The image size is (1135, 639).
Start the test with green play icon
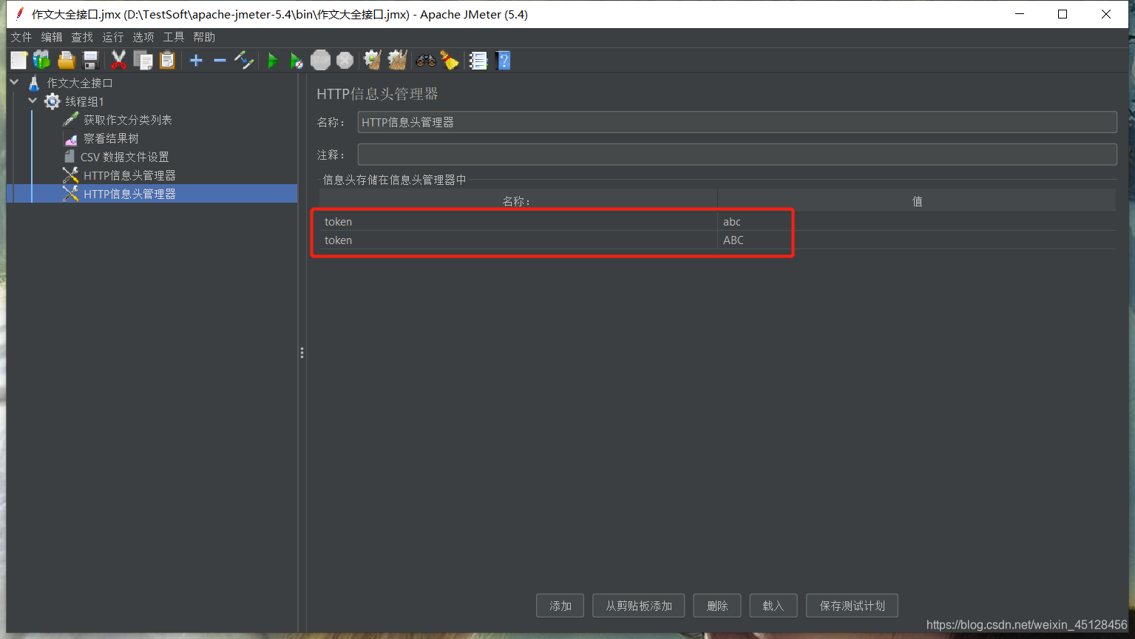[x=273, y=61]
